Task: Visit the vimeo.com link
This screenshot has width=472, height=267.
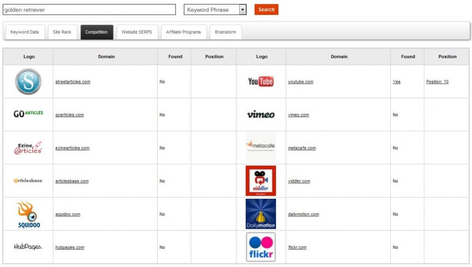Action: click(x=298, y=115)
